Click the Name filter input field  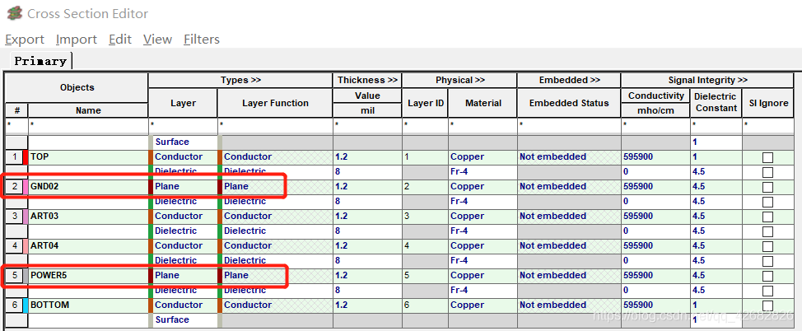click(88, 126)
